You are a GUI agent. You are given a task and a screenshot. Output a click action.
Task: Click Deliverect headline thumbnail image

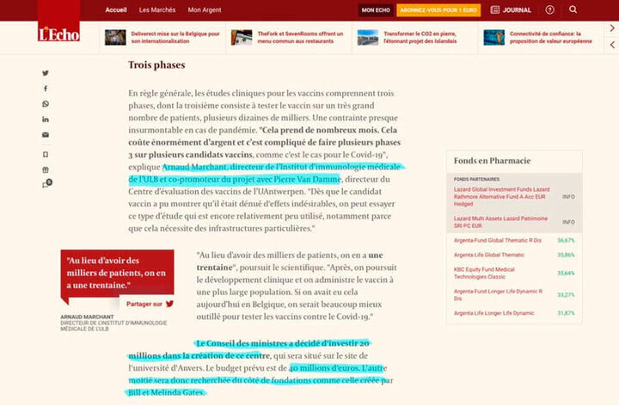[115, 38]
